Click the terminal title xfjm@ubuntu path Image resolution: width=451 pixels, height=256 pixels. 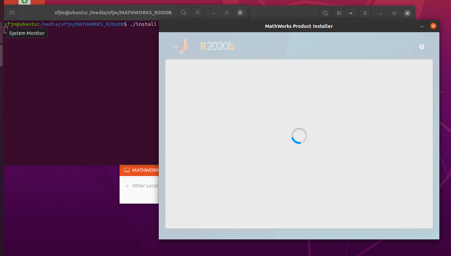pos(113,13)
